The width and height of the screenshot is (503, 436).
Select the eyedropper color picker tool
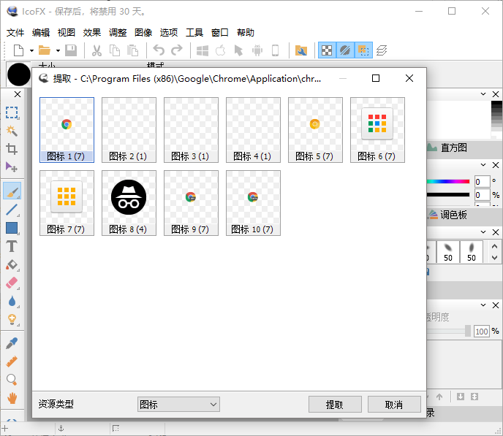coord(12,343)
